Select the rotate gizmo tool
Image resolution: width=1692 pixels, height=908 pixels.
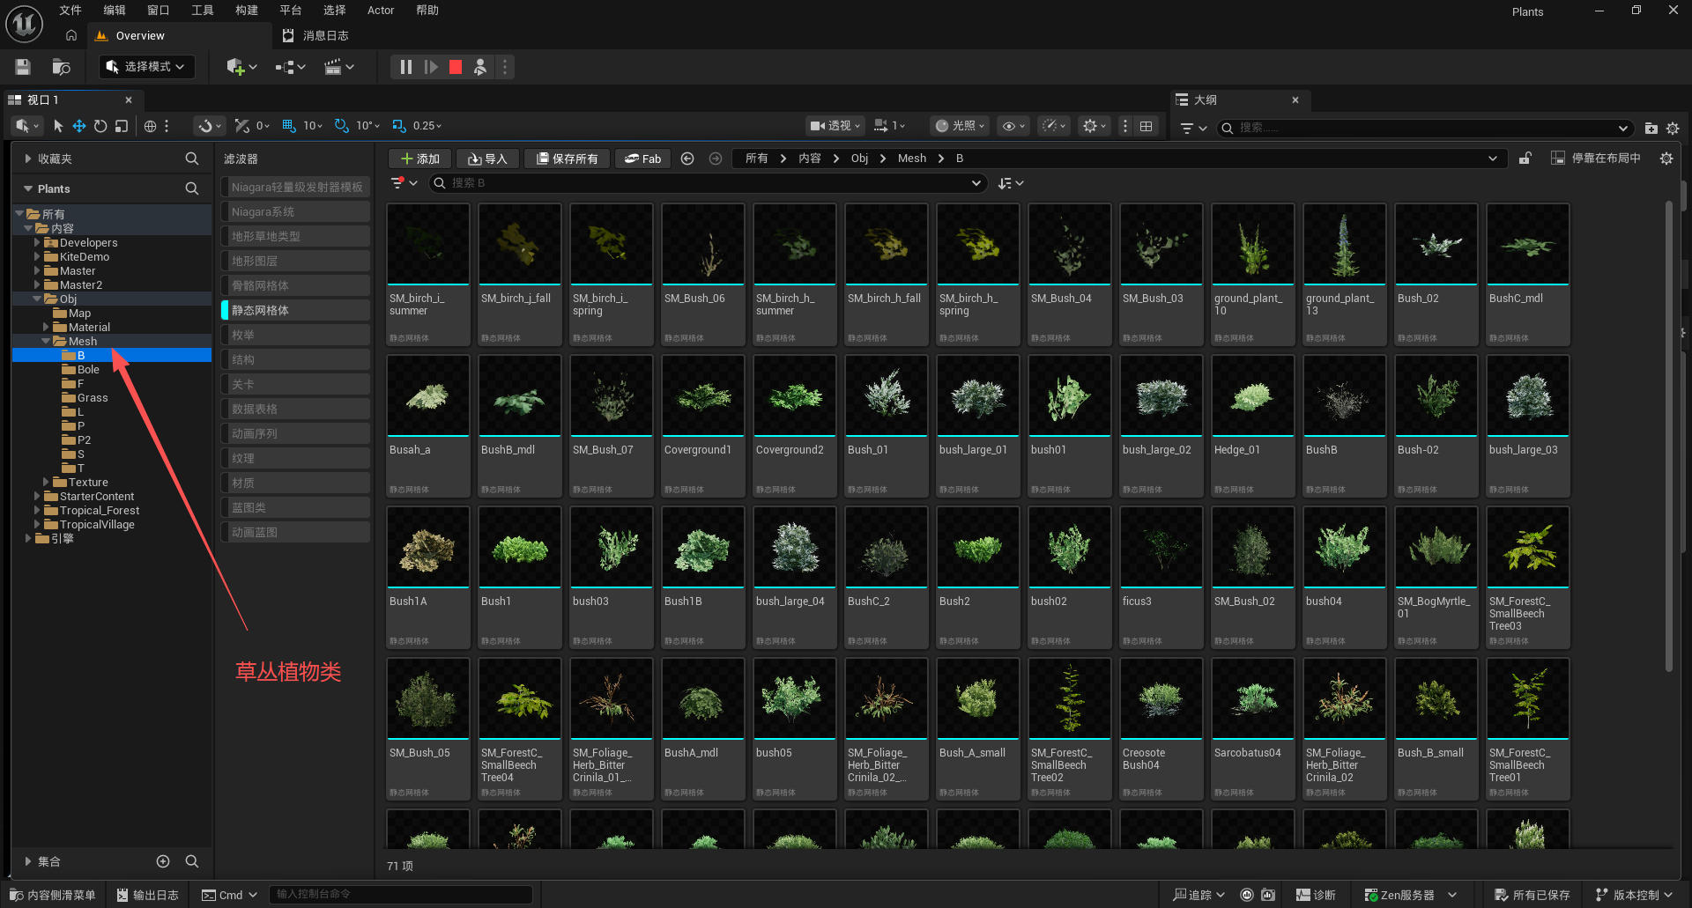(100, 126)
